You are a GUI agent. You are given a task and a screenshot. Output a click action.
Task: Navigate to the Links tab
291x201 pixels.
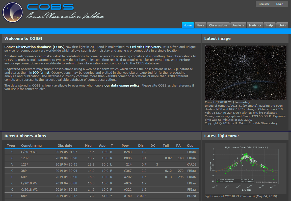[282, 25]
